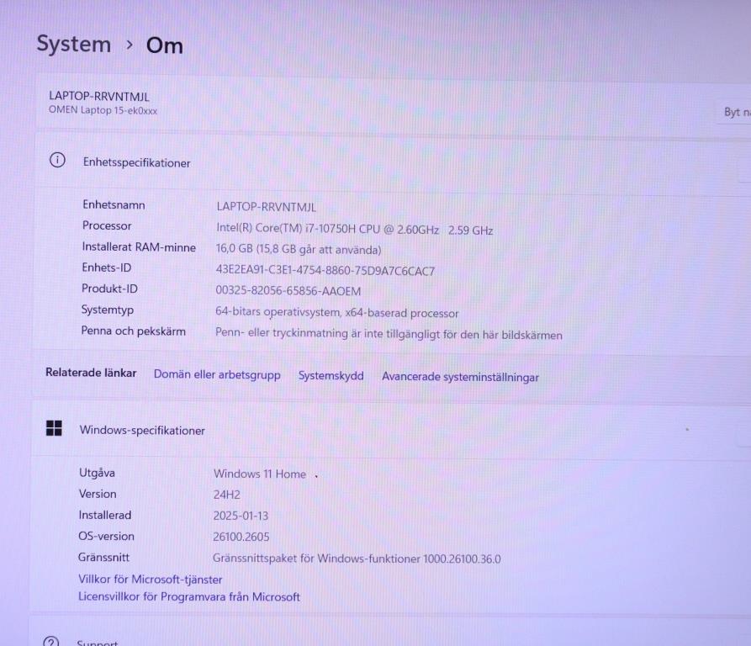Open Licensvillkor för Programvara från Microsoft

tap(189, 596)
